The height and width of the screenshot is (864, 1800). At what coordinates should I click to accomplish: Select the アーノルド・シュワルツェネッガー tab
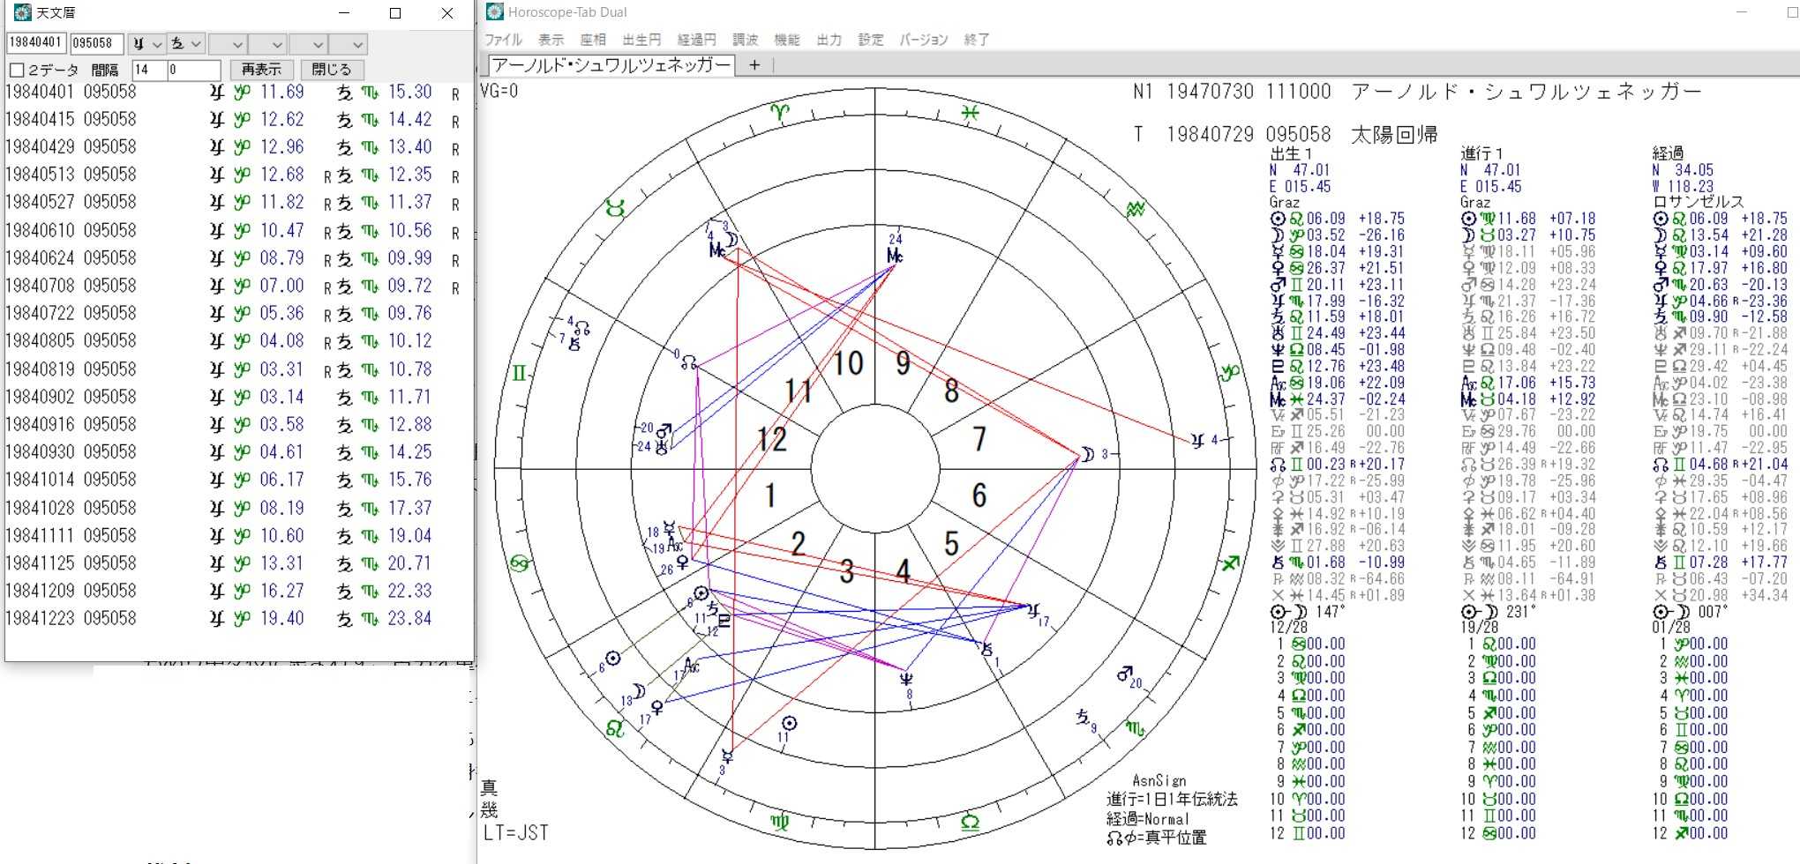611,64
